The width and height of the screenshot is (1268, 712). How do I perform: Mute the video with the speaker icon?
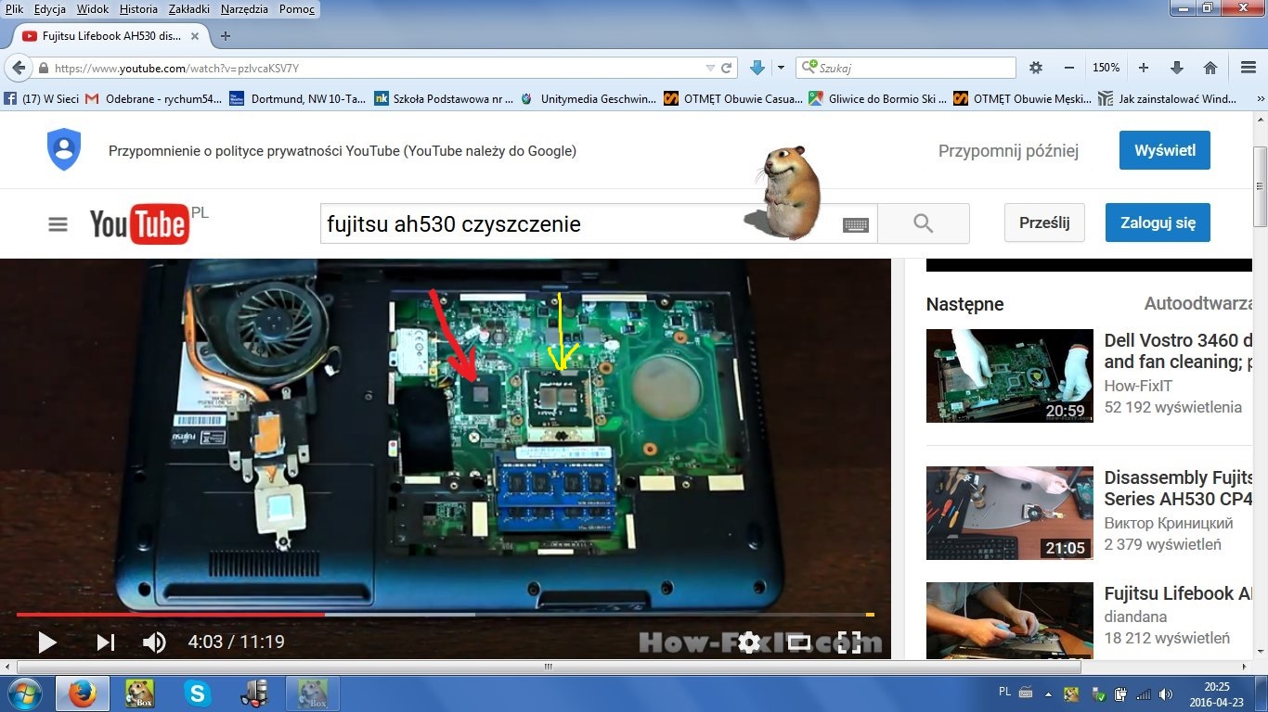(x=153, y=642)
